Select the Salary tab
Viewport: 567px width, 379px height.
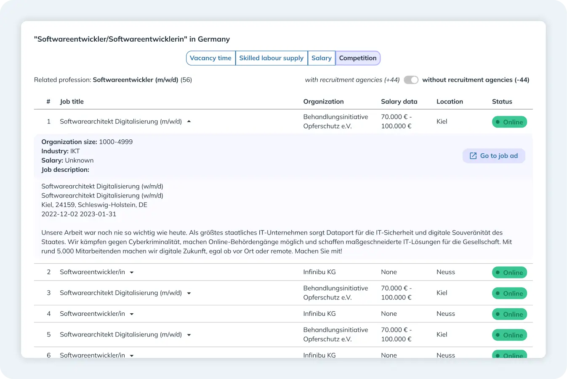click(x=321, y=58)
